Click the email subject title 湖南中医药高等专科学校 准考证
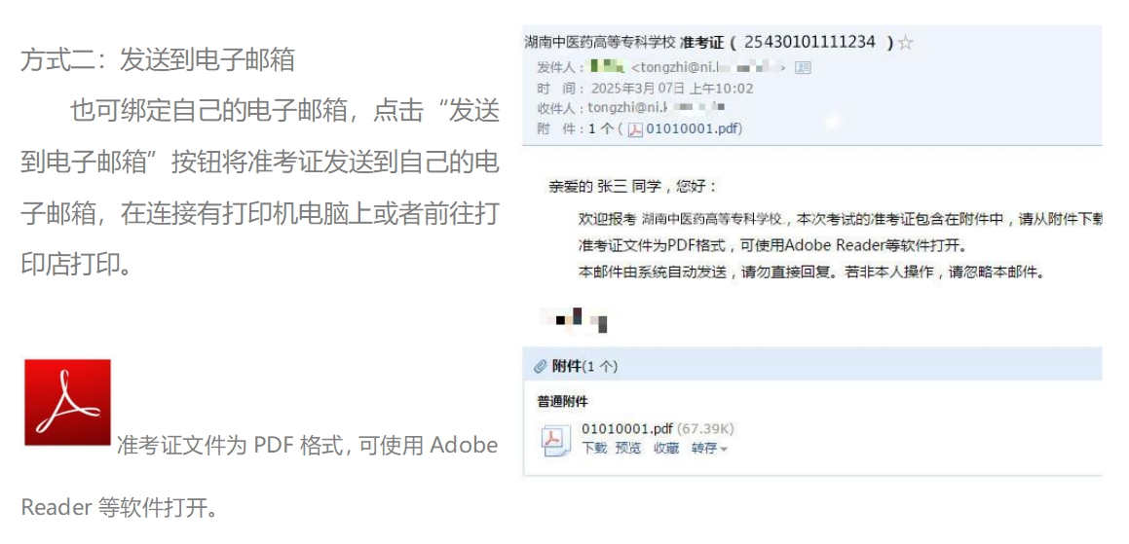 click(x=623, y=43)
